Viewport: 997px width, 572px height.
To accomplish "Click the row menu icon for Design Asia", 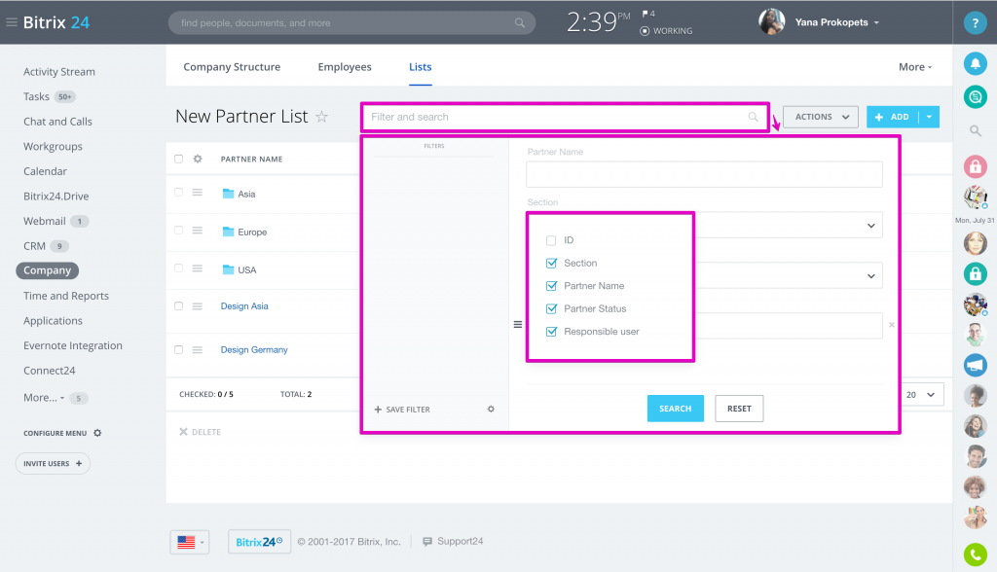I will pyautogui.click(x=198, y=306).
